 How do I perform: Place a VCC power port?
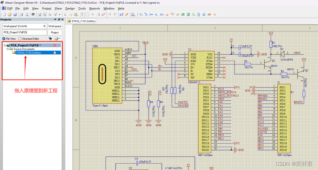172,15
